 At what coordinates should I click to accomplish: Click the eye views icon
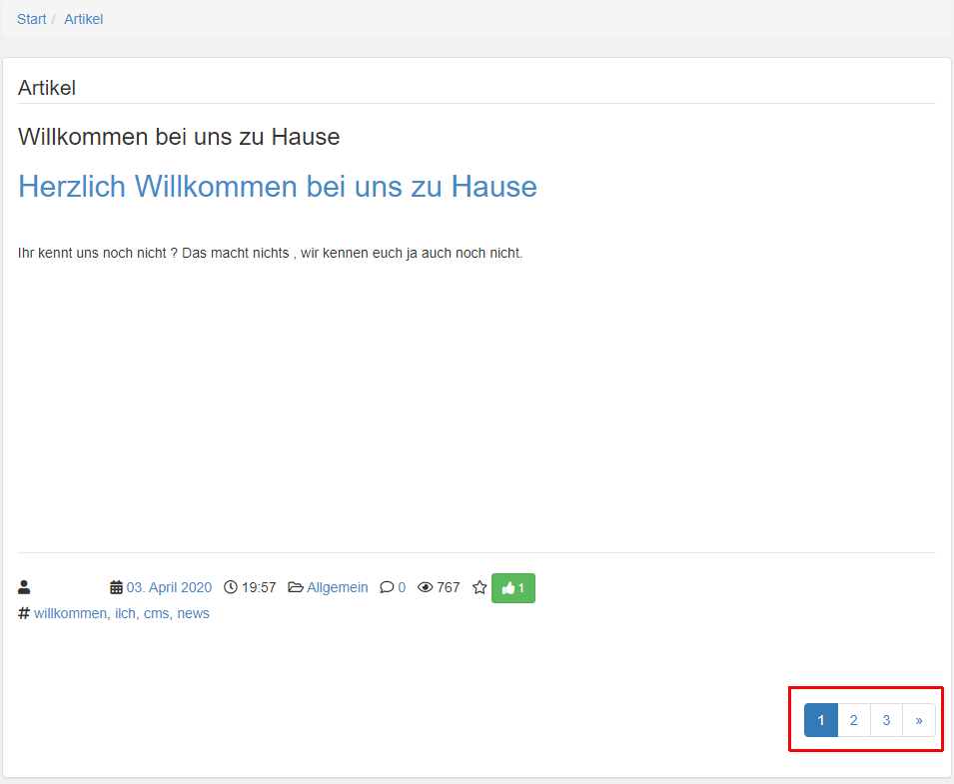pyautogui.click(x=426, y=587)
